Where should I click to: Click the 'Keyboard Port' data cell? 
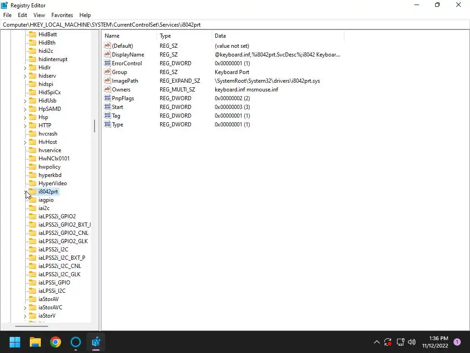[x=232, y=72]
